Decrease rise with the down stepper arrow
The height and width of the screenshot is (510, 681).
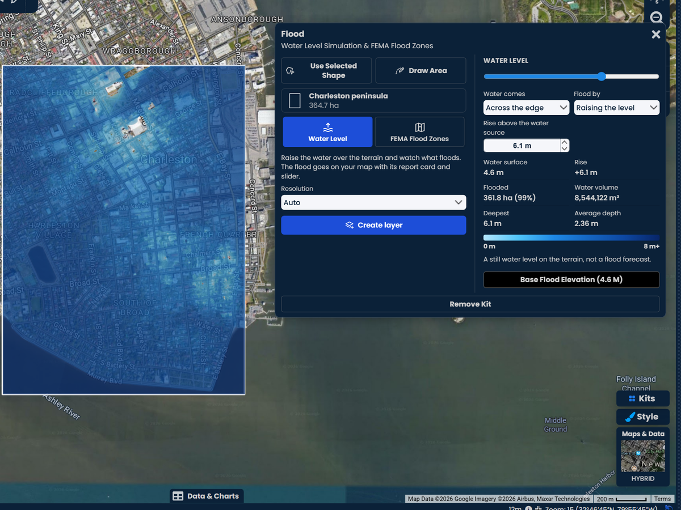pyautogui.click(x=564, y=149)
